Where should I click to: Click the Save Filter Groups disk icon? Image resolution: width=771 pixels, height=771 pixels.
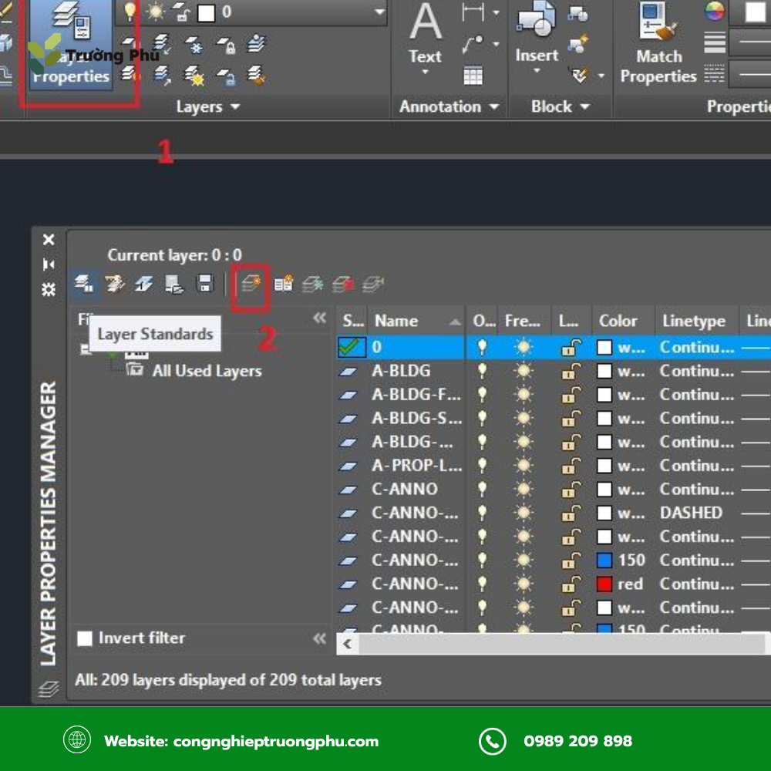coord(204,284)
